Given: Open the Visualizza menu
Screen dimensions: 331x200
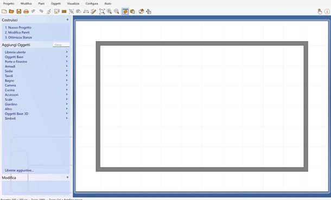Looking at the screenshot, I should click(x=73, y=4).
